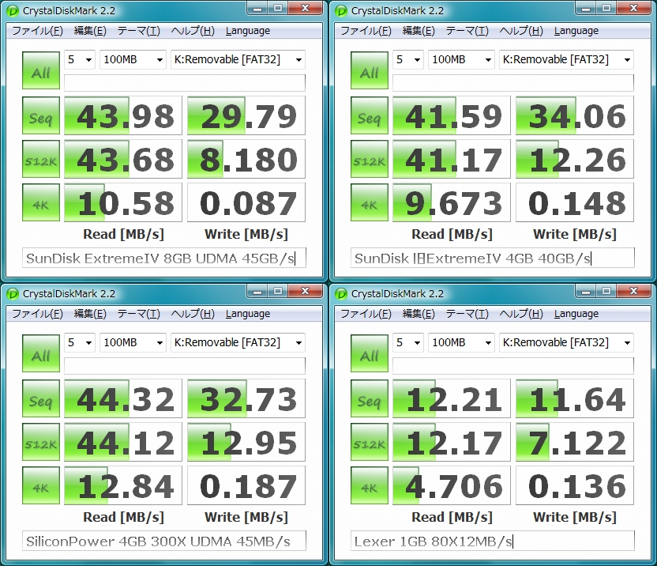
Task: Open ヘルプ(H) menu in SunDisk 4GB window
Action: point(521,31)
